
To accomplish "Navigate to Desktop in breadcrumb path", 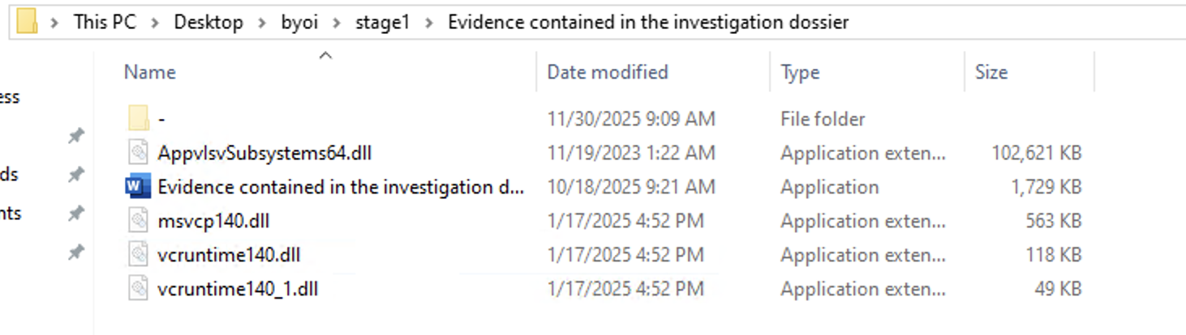I will (x=208, y=22).
